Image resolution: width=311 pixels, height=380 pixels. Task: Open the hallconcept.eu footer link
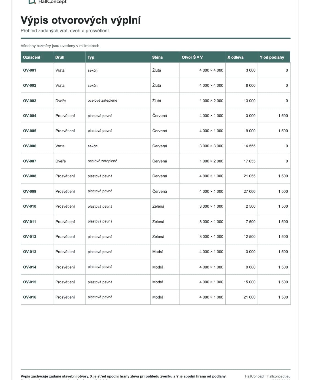[279, 376]
